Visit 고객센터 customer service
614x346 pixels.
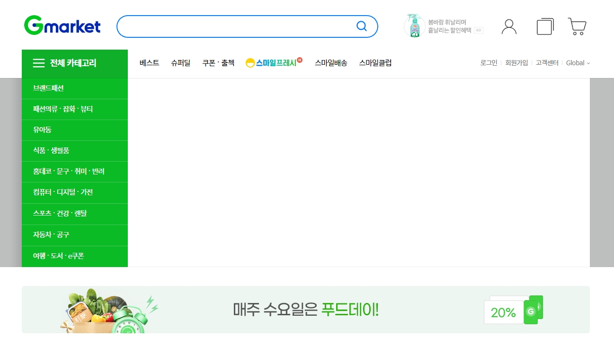546,62
